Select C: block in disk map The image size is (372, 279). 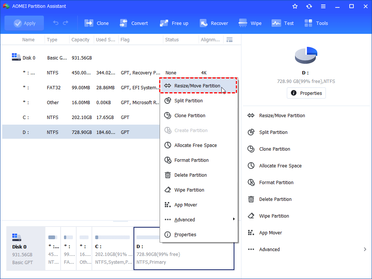click(x=112, y=248)
